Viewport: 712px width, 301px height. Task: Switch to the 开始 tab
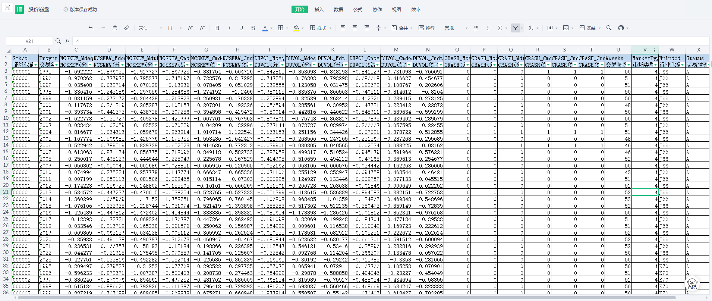[x=300, y=9]
